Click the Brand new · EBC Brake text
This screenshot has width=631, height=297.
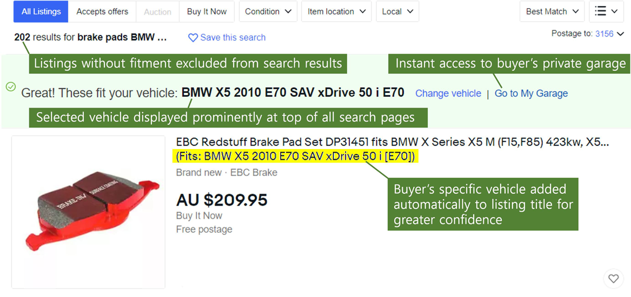227,173
